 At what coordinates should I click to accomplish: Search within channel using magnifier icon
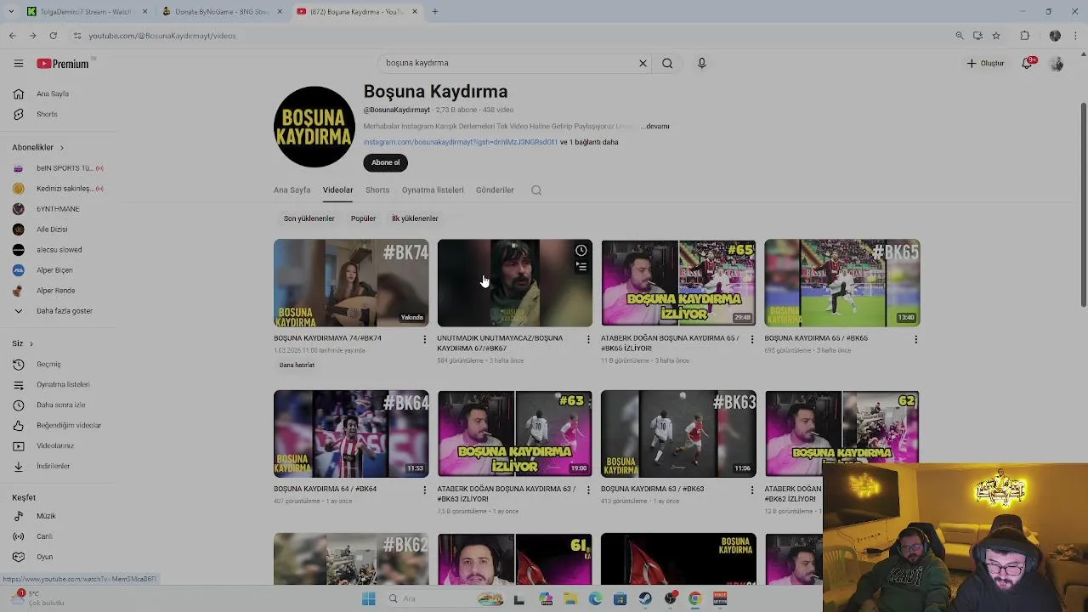536,190
